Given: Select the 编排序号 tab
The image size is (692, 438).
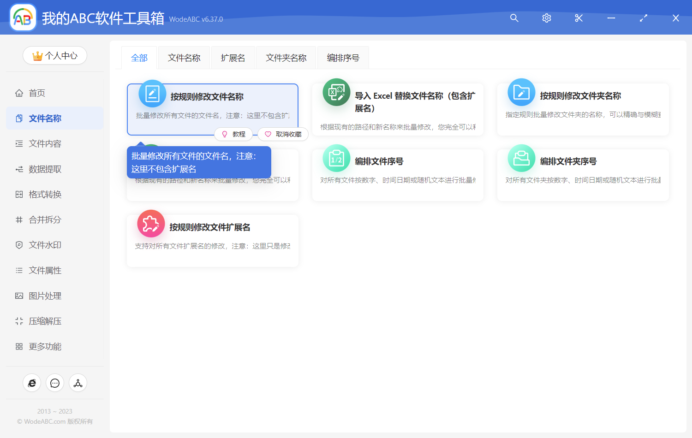Looking at the screenshot, I should click(x=343, y=58).
